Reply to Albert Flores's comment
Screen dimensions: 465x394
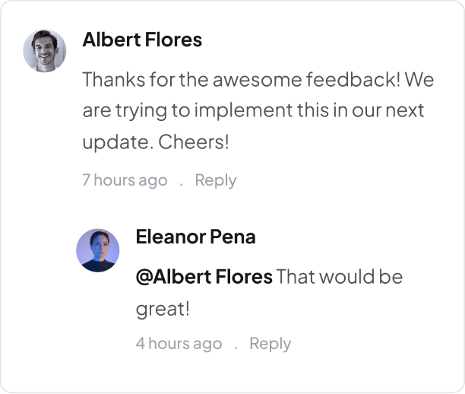(216, 180)
